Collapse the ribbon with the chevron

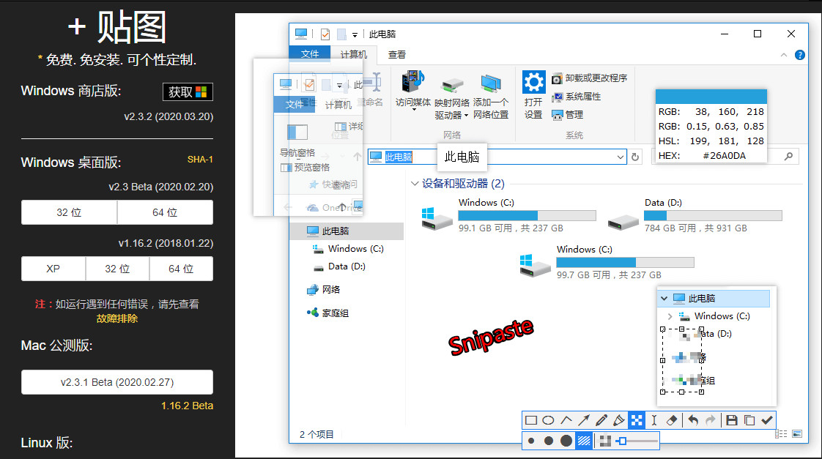[x=784, y=55]
